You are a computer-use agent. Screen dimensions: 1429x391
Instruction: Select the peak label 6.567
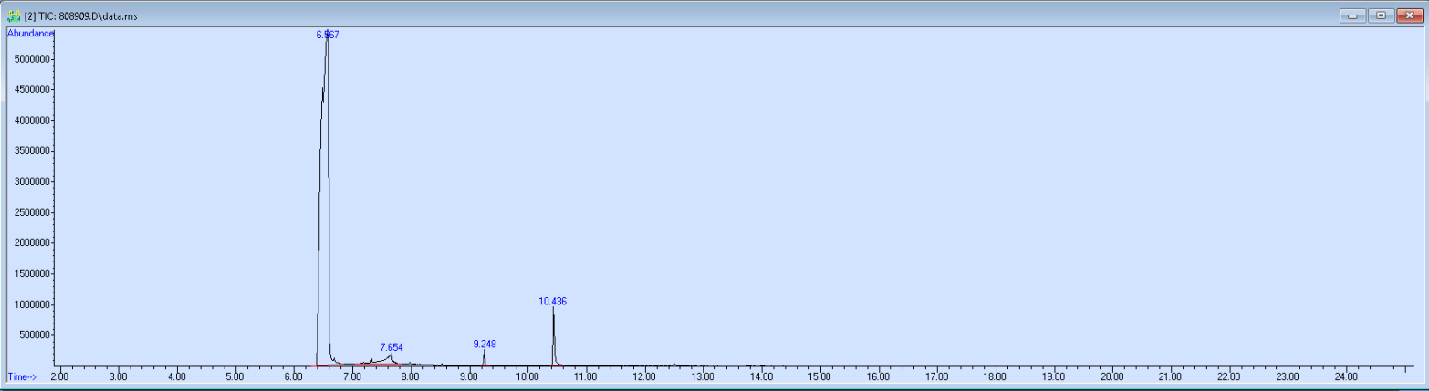(x=328, y=35)
